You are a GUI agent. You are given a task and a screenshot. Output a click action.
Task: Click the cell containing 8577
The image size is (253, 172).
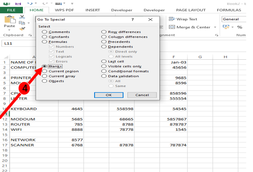[71, 140]
